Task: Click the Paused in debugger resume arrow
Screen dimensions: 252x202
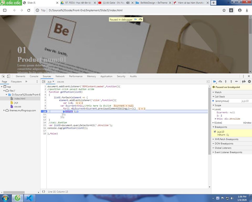Action: [x=136, y=19]
